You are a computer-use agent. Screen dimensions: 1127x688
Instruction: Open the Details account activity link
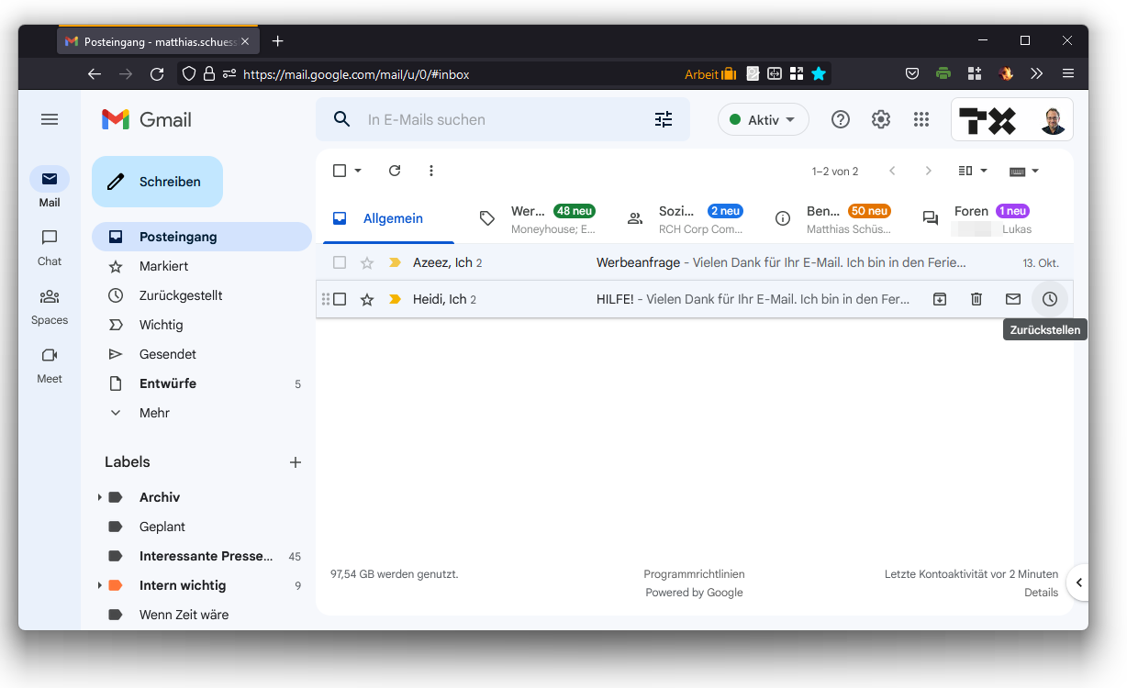pos(1041,593)
